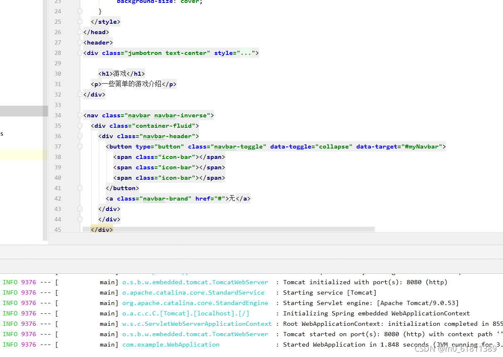Screen dimensions: 503x357
Task: Click the data-toggle "collapse" value
Action: tap(334, 146)
